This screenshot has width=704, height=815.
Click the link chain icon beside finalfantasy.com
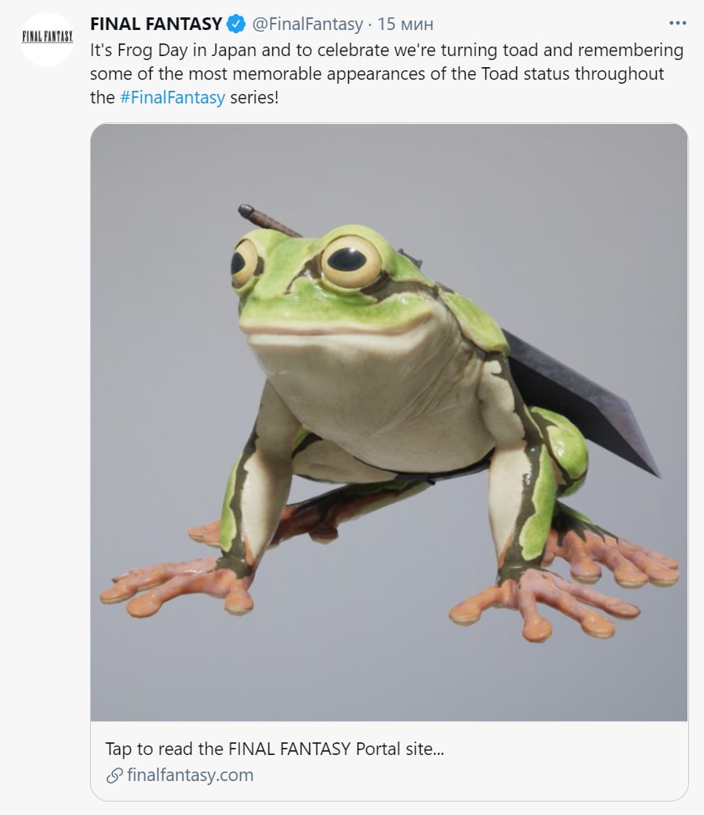click(114, 776)
